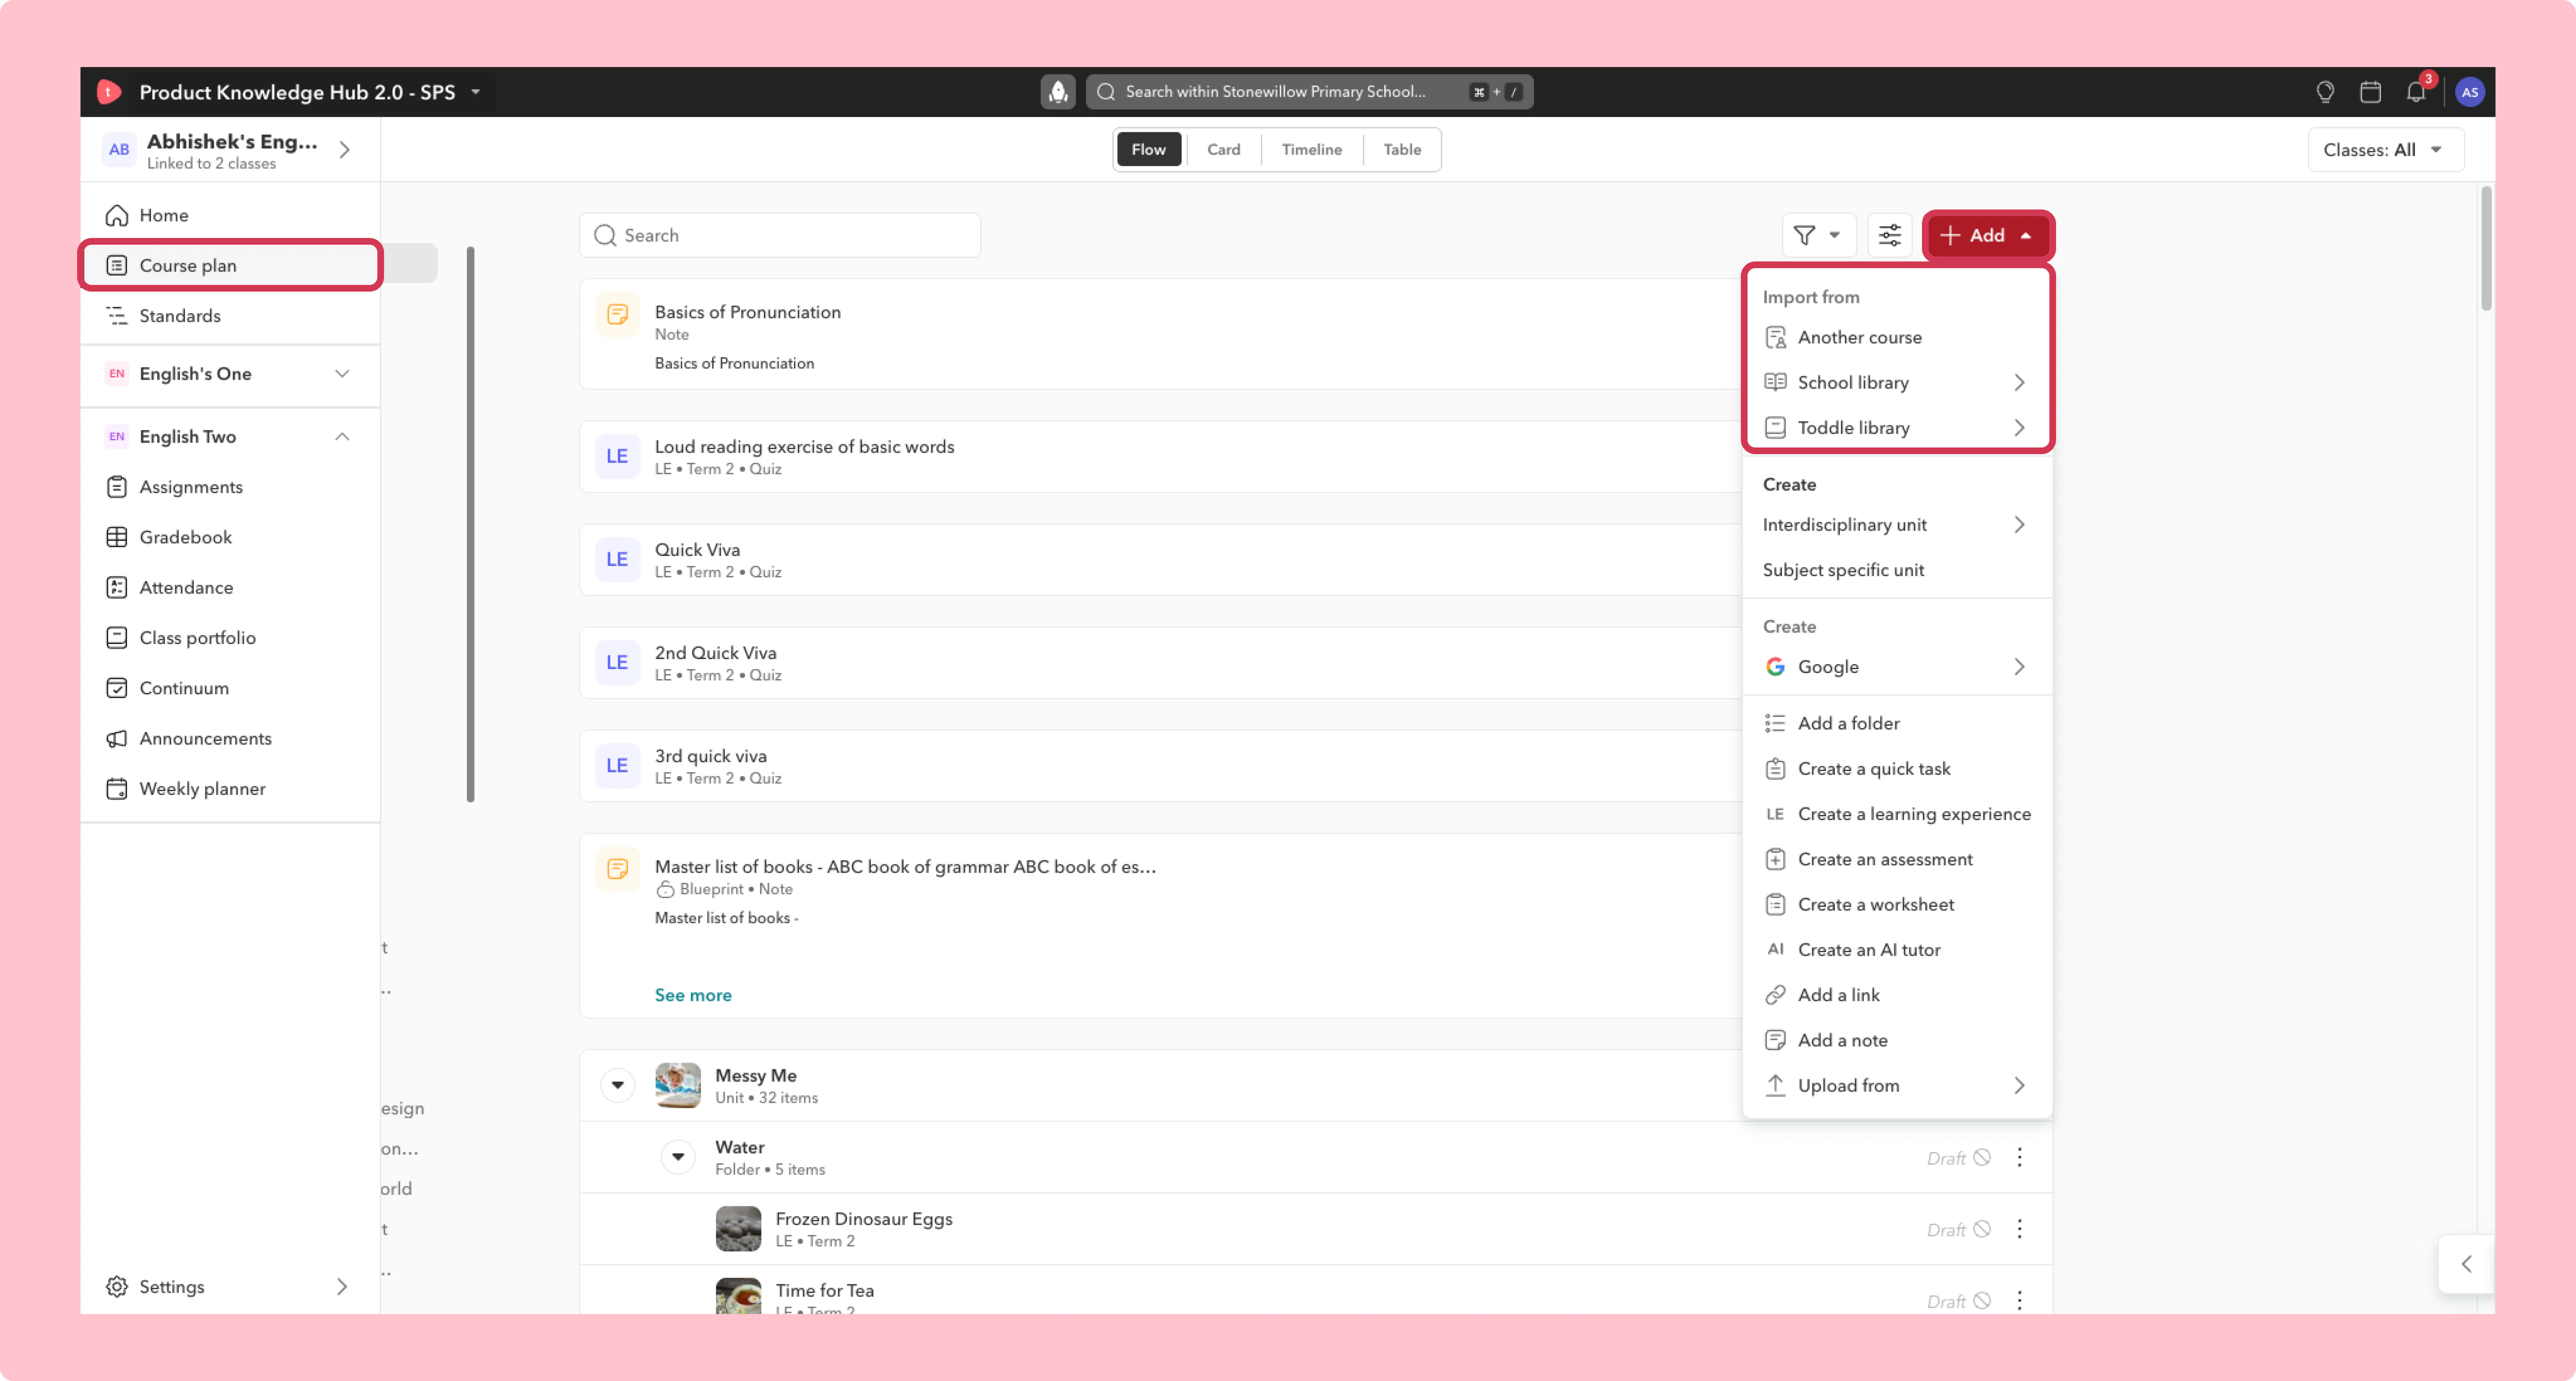Click the course plan Search field
Screen dimensions: 2576x1381
[x=780, y=236]
